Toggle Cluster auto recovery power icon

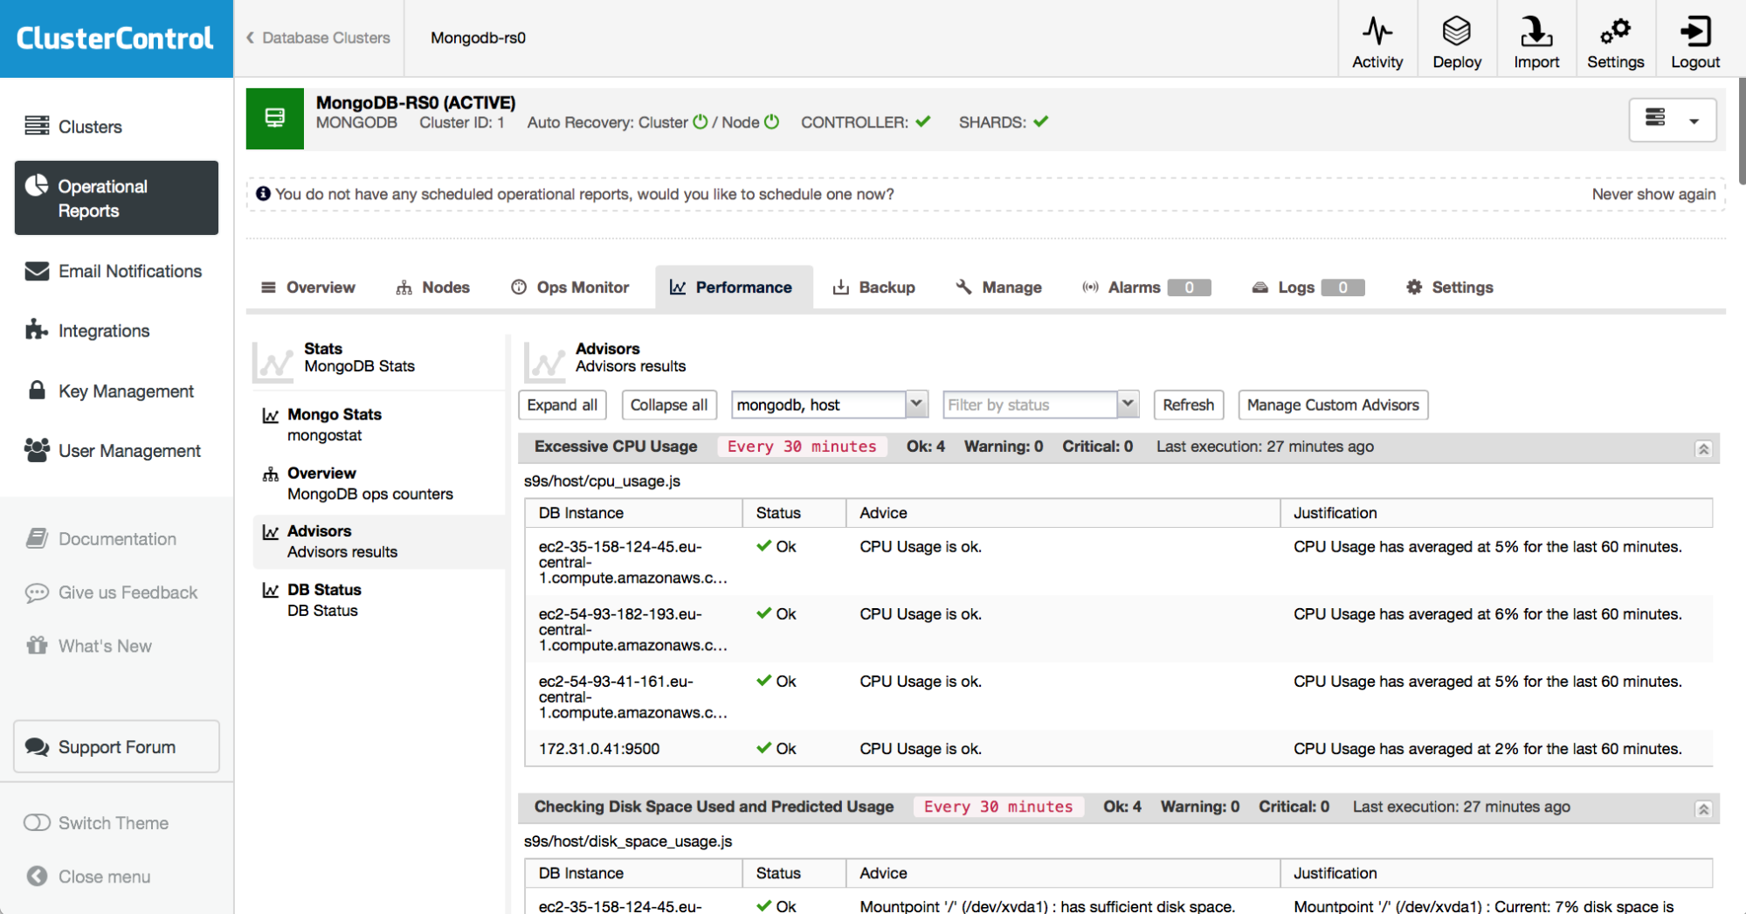point(700,122)
